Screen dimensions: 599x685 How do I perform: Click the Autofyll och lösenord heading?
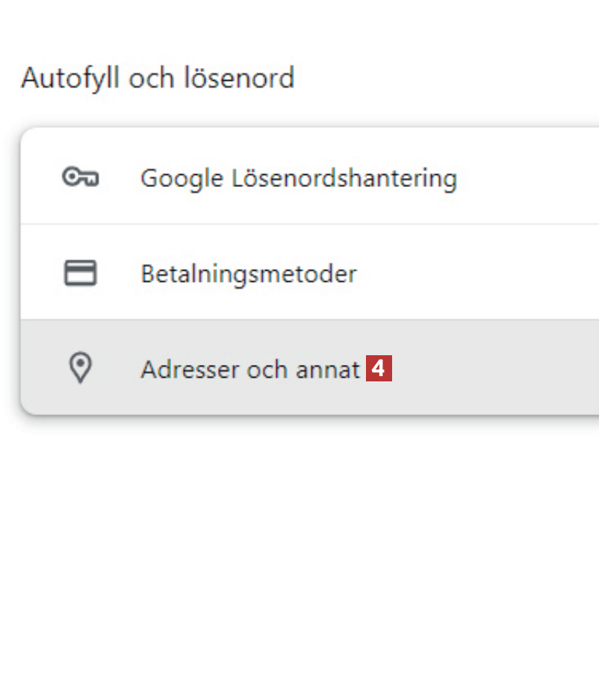(x=158, y=78)
